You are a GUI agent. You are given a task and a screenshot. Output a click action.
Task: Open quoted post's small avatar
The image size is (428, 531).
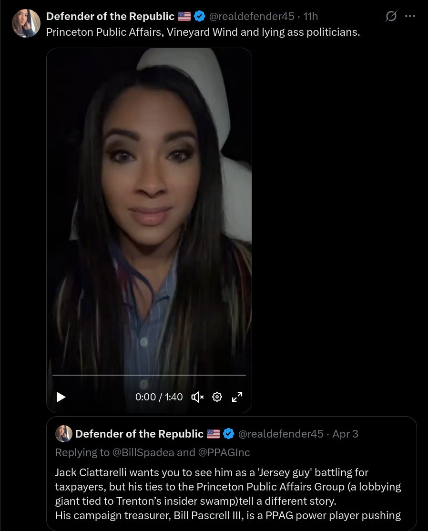[x=64, y=434]
